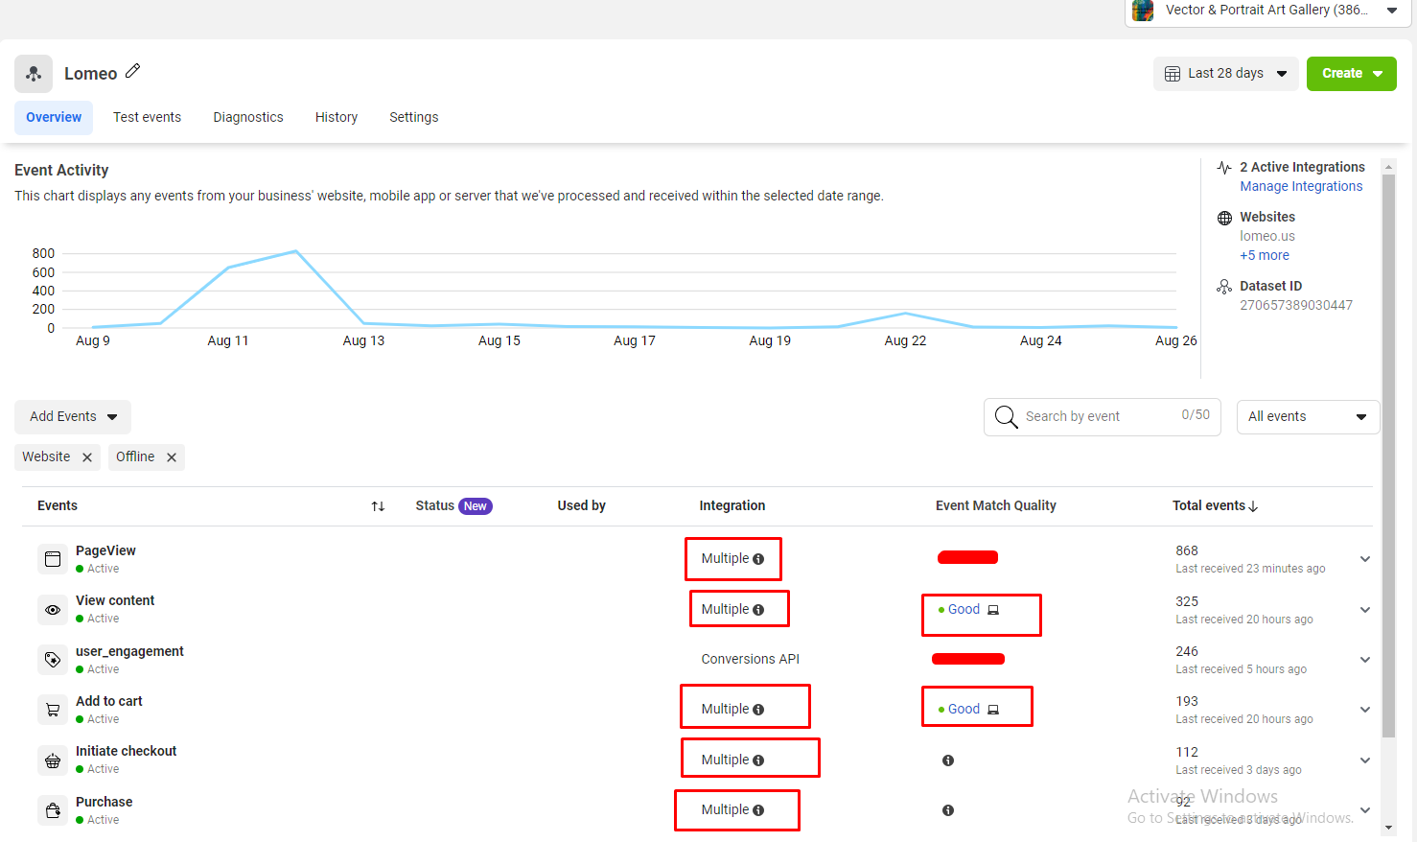Viewport: 1417px width, 842px height.
Task: Remove the Offline filter chip
Action: point(172,457)
